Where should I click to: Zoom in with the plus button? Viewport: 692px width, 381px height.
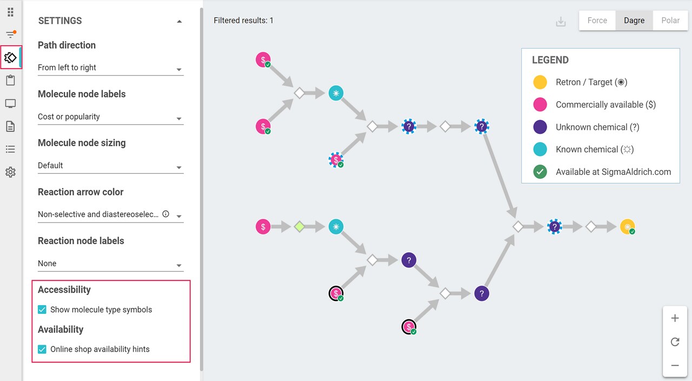point(675,318)
